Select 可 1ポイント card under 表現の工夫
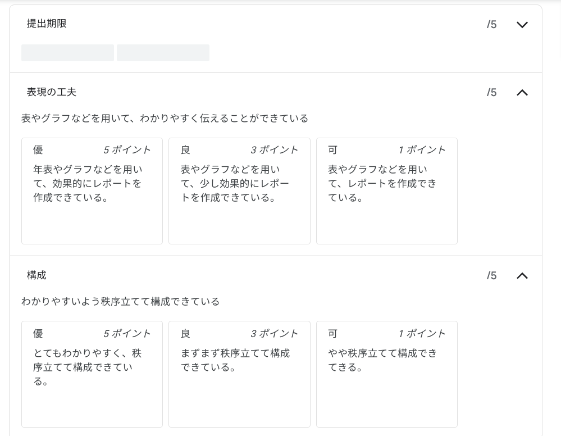 (387, 191)
